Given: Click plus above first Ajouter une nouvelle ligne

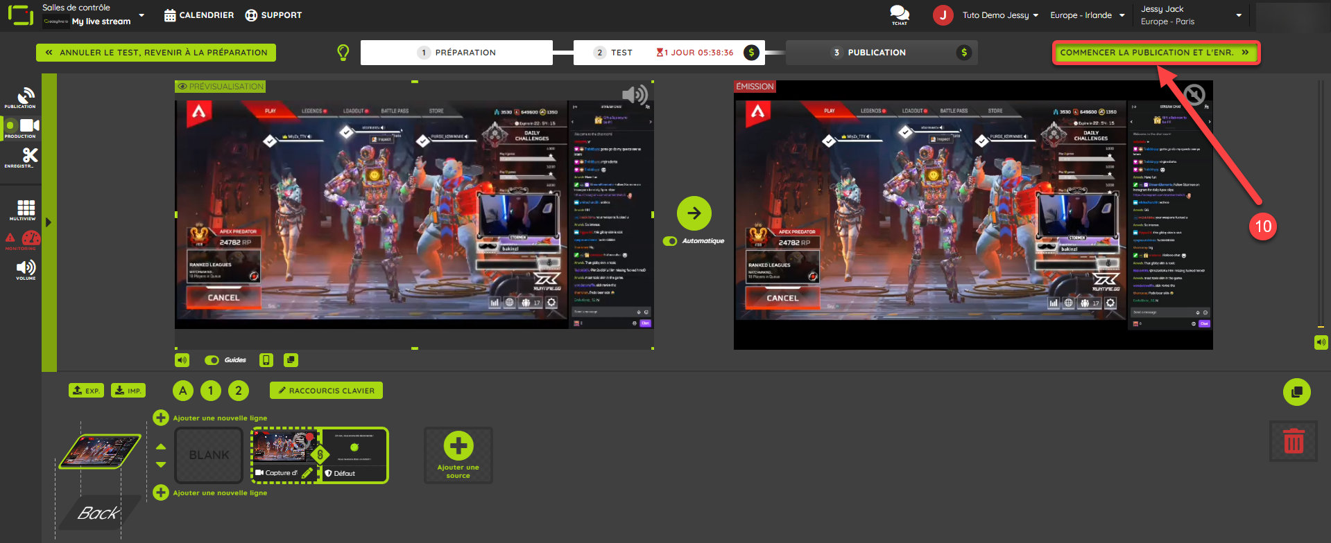Looking at the screenshot, I should pos(161,418).
